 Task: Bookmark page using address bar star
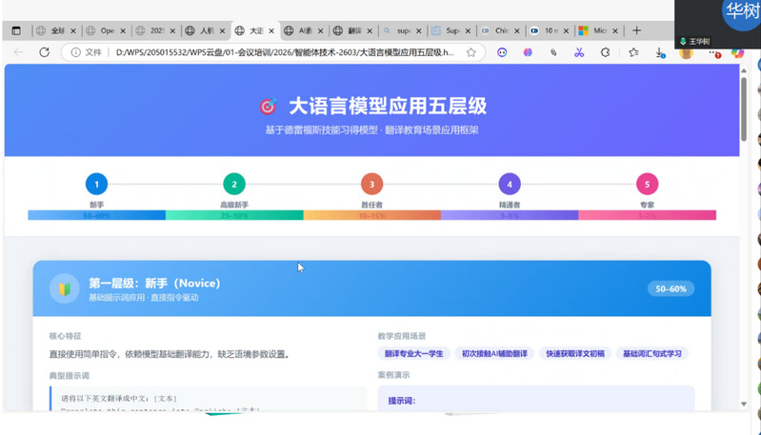pos(471,52)
